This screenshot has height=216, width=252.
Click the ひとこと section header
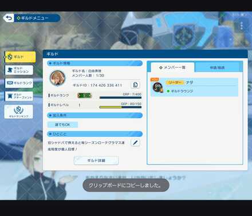tap(94, 134)
